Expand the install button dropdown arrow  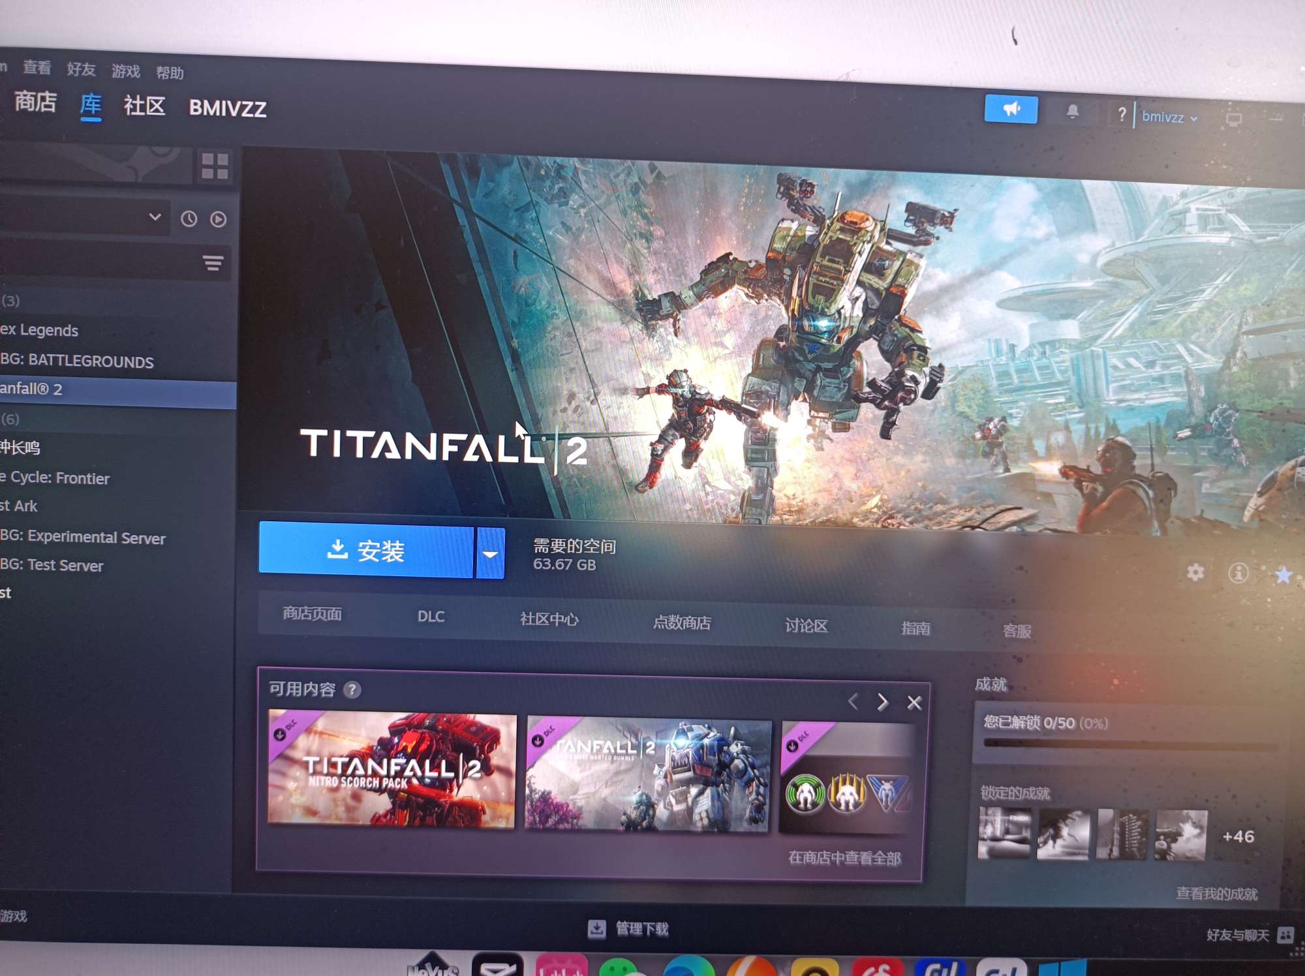(x=491, y=554)
